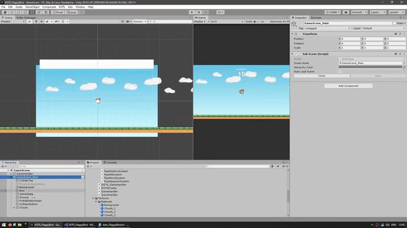The width and height of the screenshot is (407, 228).
Task: Switch to the Entity Debugger tab
Action: 26,18
